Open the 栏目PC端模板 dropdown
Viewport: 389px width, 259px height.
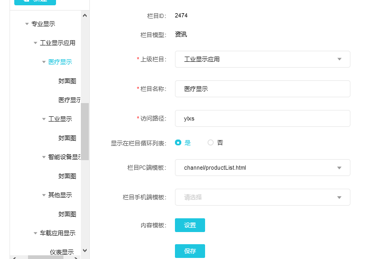point(263,168)
